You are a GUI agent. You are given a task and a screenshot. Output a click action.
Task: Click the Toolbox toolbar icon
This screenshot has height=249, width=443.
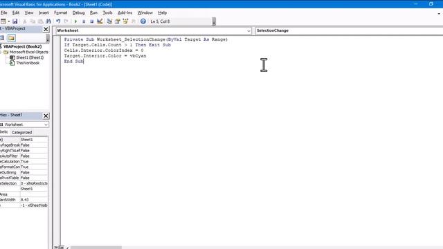[x=134, y=21]
